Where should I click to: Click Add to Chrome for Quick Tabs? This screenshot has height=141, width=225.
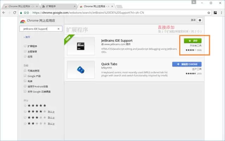coord(187,64)
